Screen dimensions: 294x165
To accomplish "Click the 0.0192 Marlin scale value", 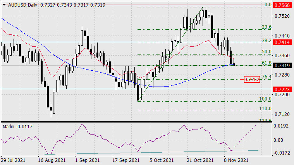I will point(281,126).
